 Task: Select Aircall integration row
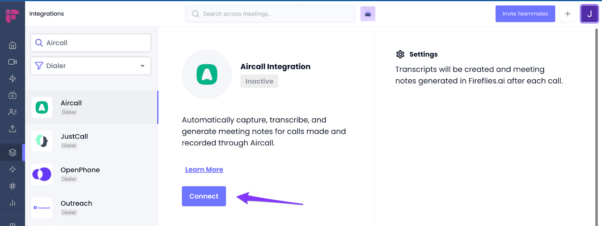tap(91, 108)
